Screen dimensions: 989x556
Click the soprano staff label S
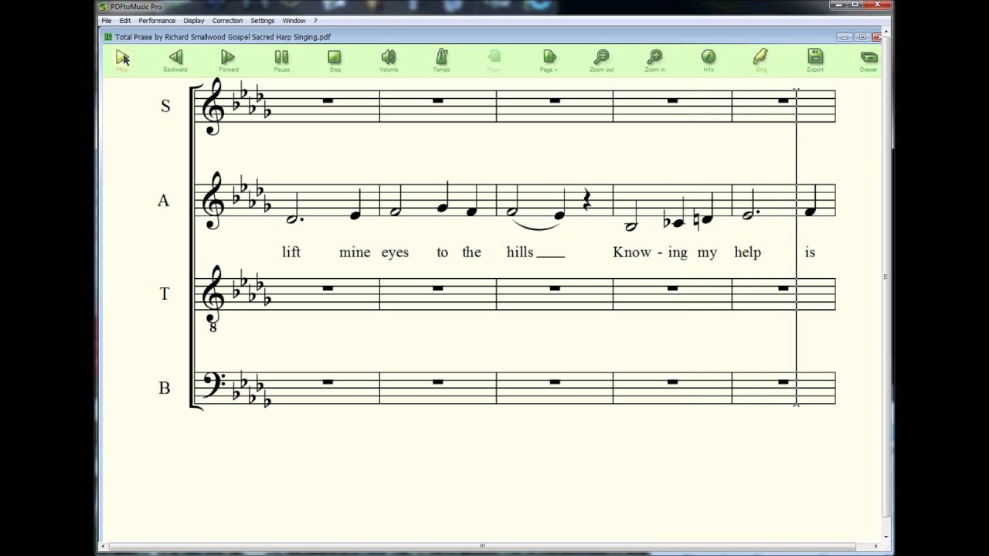[x=165, y=107]
